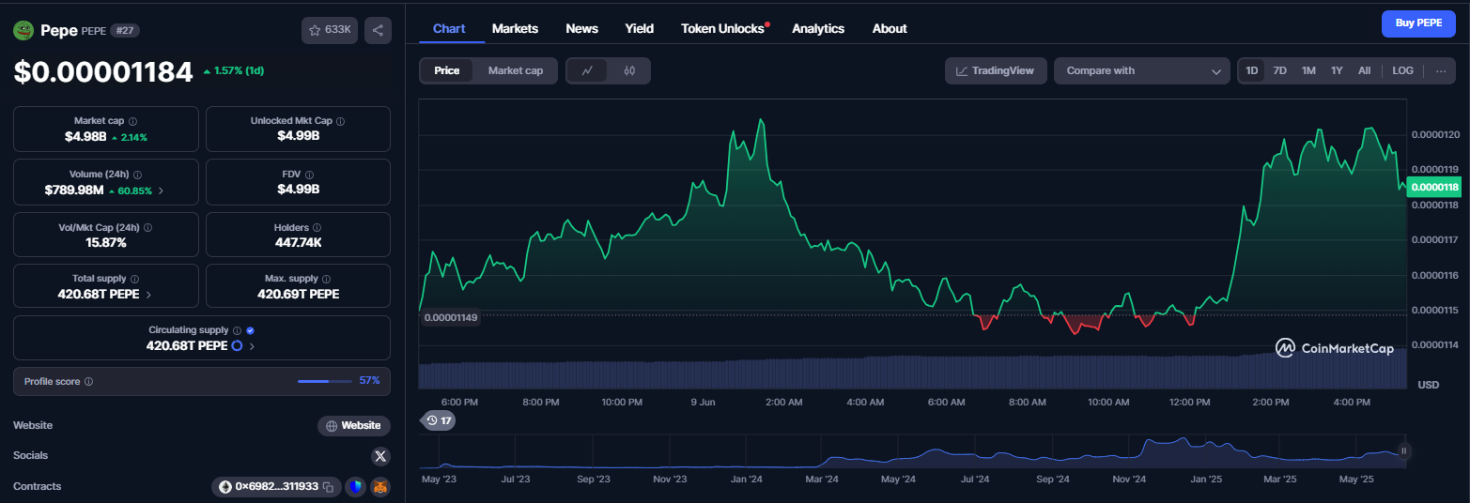1470x503 pixels.
Task: Select the 7D timeframe
Action: coord(1279,70)
